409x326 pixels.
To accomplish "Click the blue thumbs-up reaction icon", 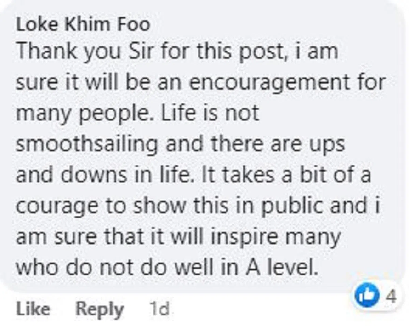I will click(364, 296).
